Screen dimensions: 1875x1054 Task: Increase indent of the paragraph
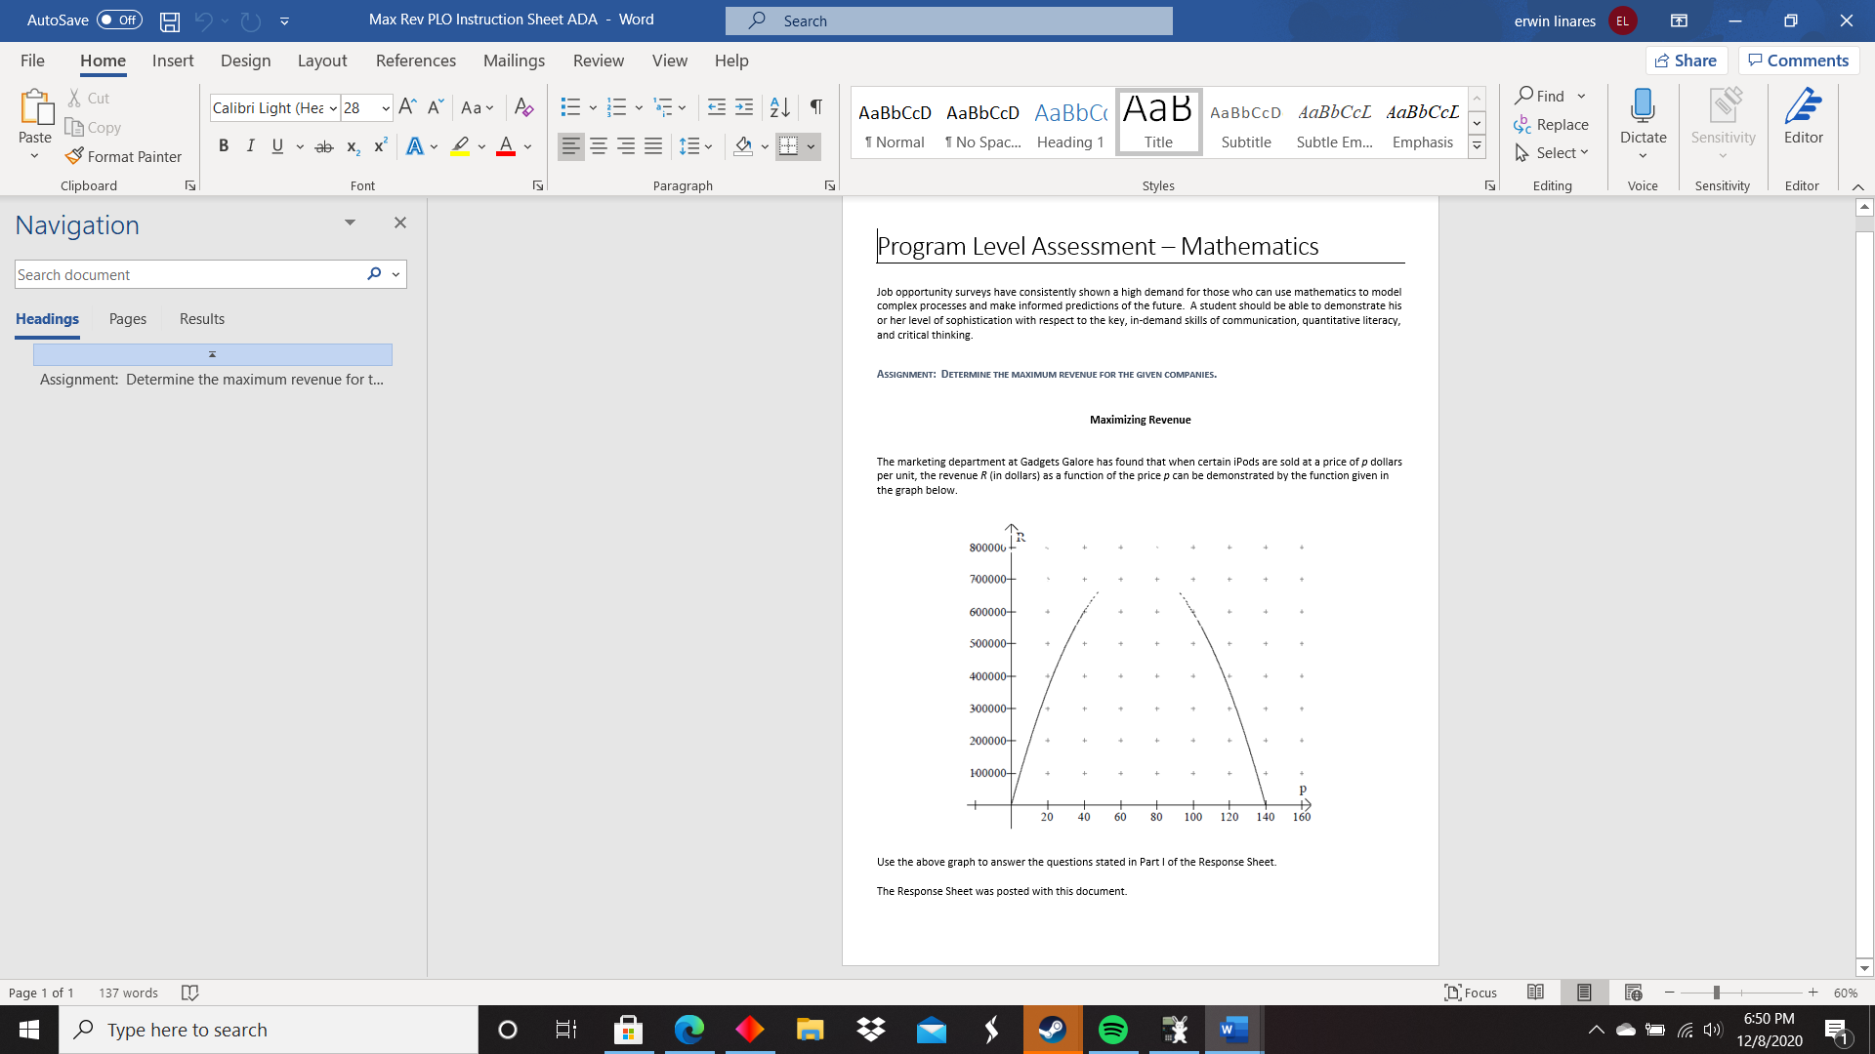click(744, 107)
